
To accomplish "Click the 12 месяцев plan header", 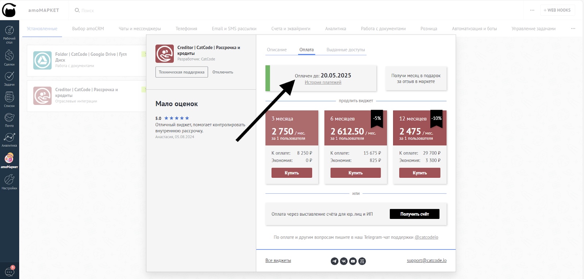I will click(420, 128).
